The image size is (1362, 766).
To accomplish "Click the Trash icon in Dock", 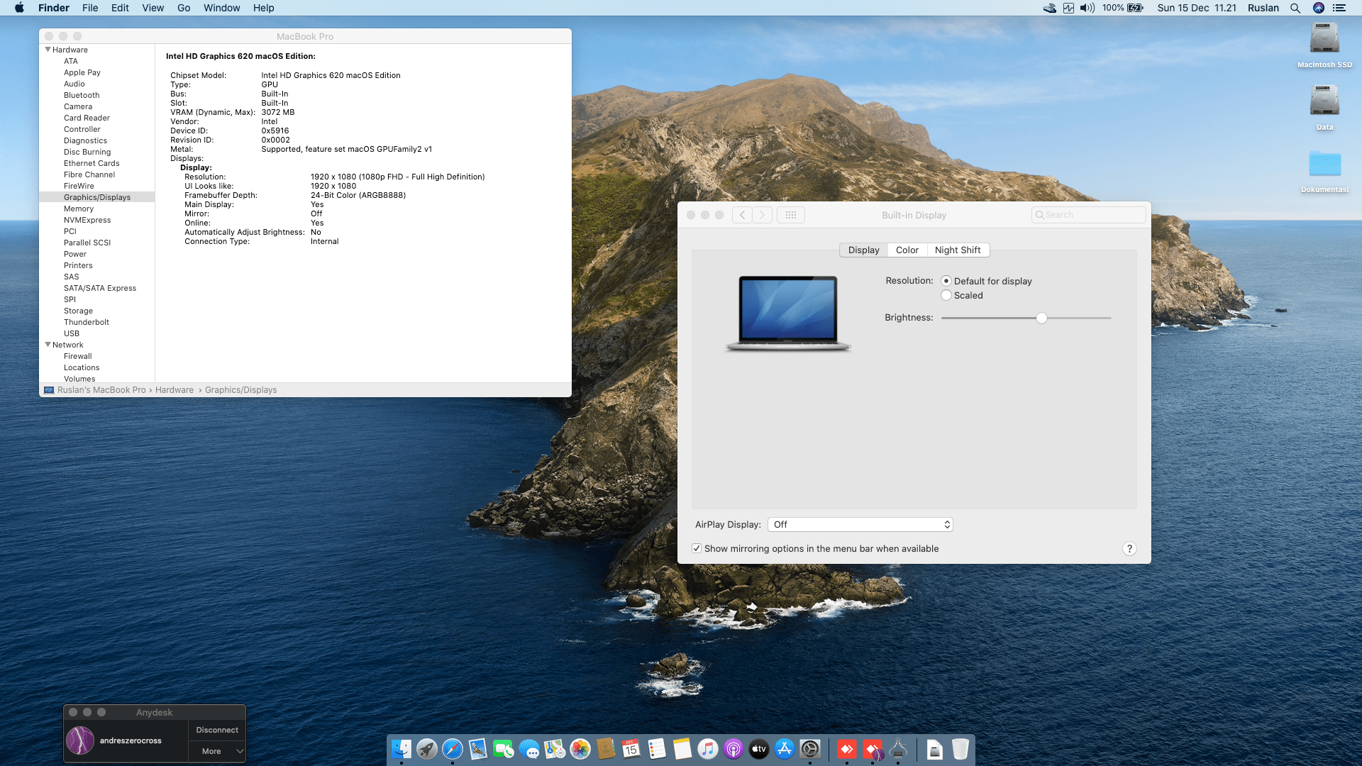I will pyautogui.click(x=960, y=749).
